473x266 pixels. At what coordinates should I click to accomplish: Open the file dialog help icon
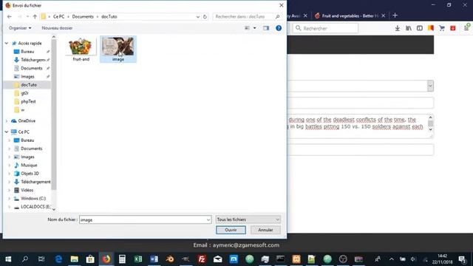click(279, 28)
